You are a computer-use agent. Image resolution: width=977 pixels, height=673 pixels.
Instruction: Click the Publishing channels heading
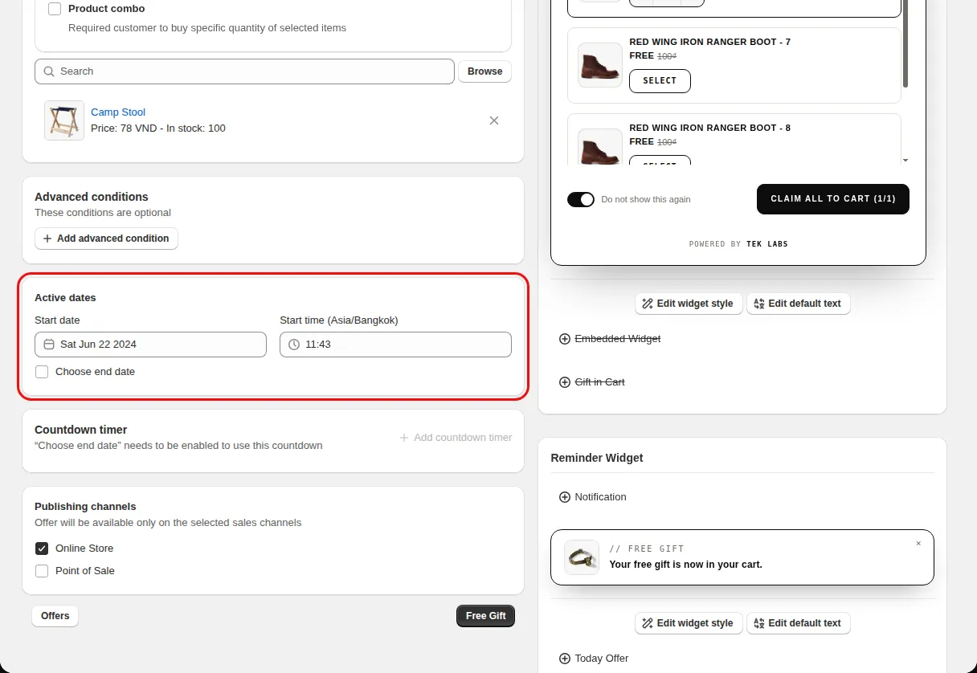coord(85,507)
